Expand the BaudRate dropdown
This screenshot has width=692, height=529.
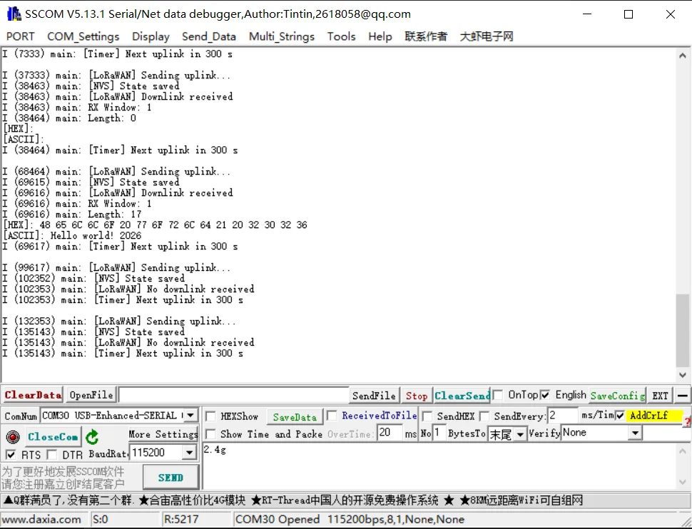(x=189, y=453)
